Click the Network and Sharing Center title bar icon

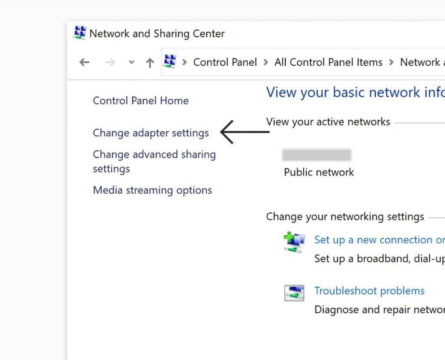click(x=80, y=33)
